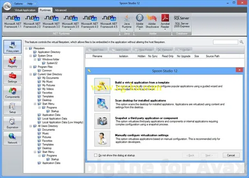Open the Expiration panel in sidebar

[x=13, y=123]
